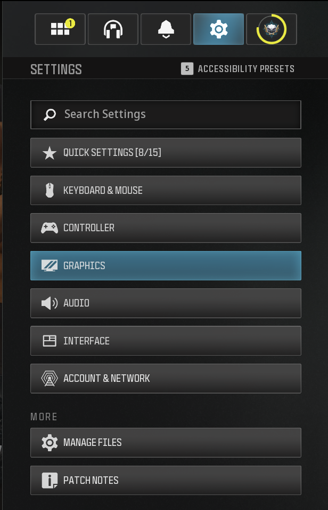Click the gamepad icon next to Controller
The image size is (328, 510).
[x=50, y=228]
